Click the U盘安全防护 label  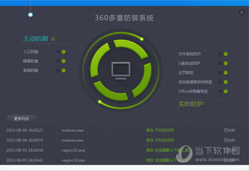pyautogui.click(x=189, y=63)
